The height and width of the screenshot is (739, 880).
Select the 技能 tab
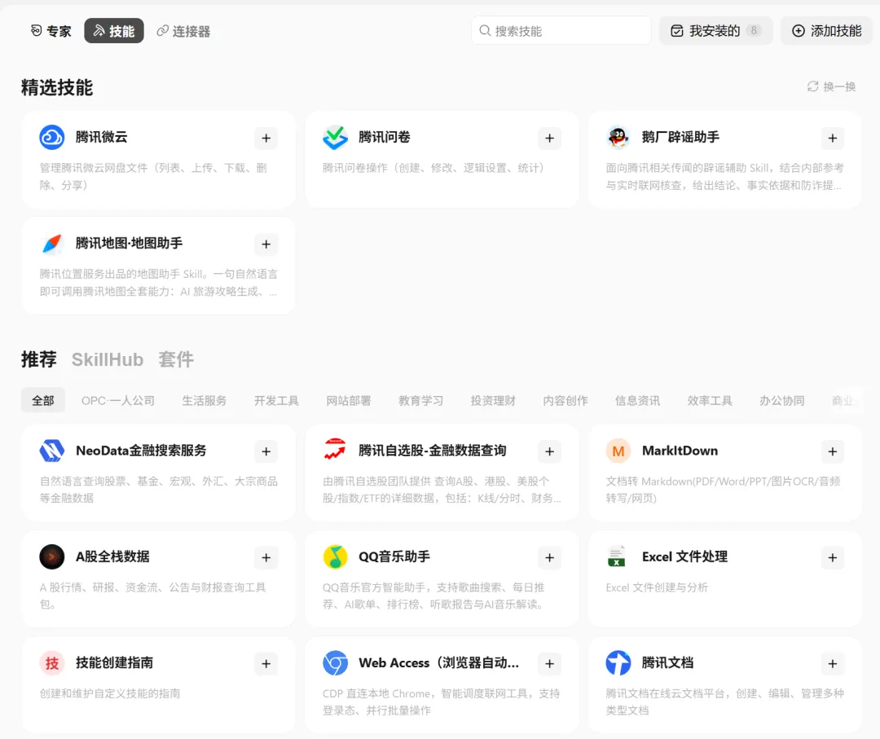click(x=114, y=31)
